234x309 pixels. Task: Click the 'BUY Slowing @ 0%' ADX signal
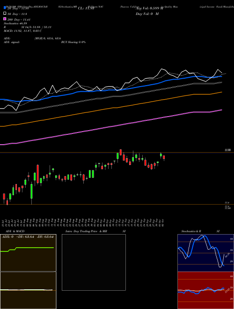pos(73,42)
